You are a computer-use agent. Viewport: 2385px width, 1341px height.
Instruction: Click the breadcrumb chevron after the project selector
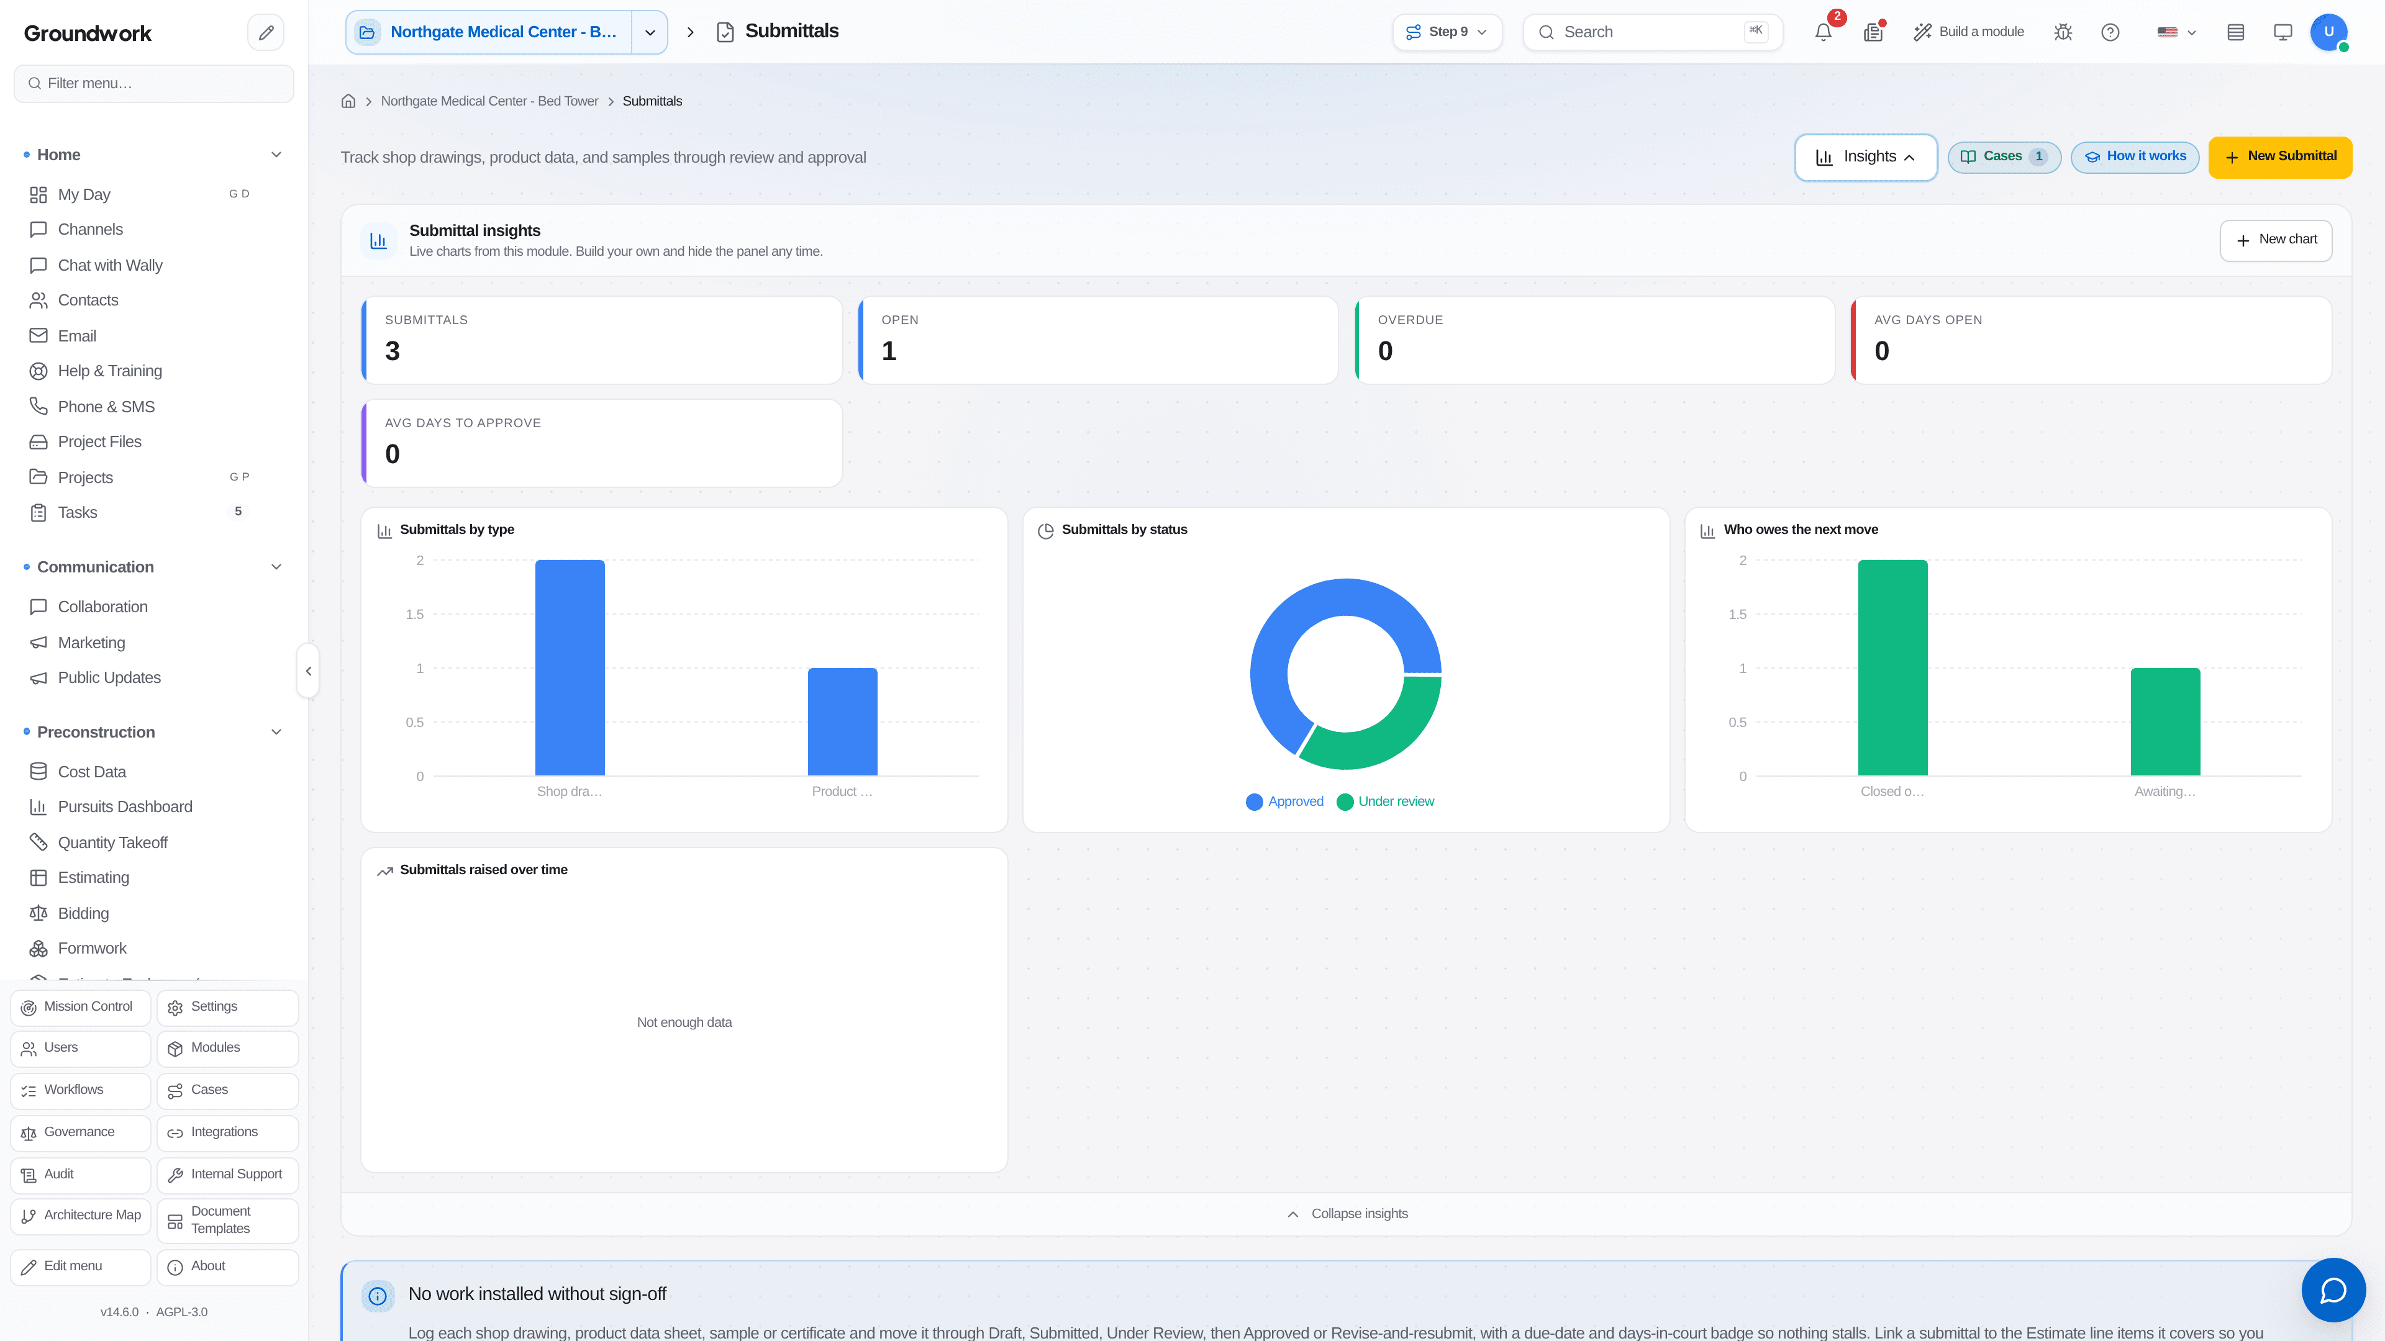[691, 32]
